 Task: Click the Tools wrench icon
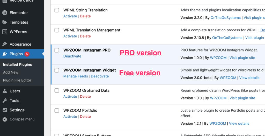pyautogui.click(x=5, y=101)
